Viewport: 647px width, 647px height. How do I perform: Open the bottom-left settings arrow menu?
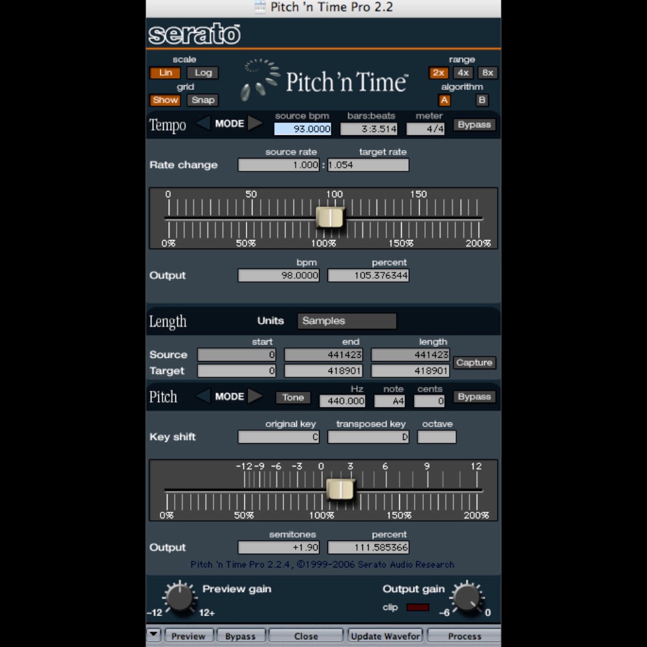153,635
